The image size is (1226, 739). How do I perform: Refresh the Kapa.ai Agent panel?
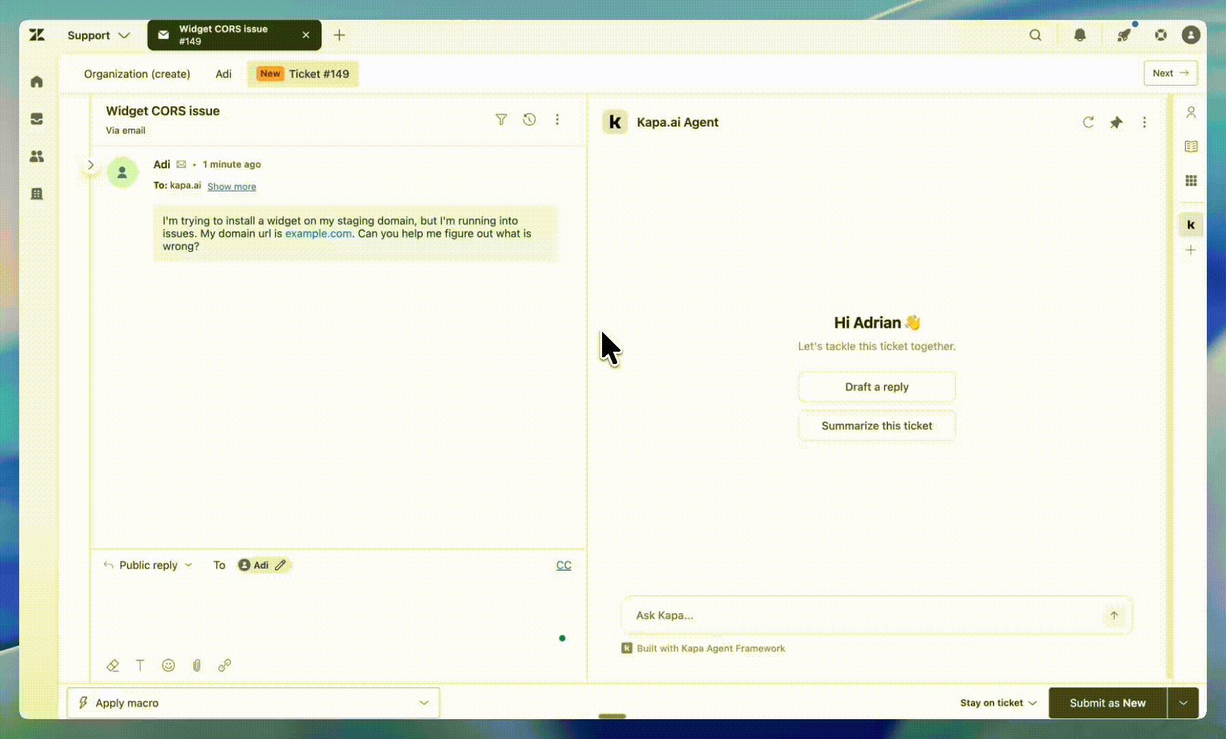1088,122
